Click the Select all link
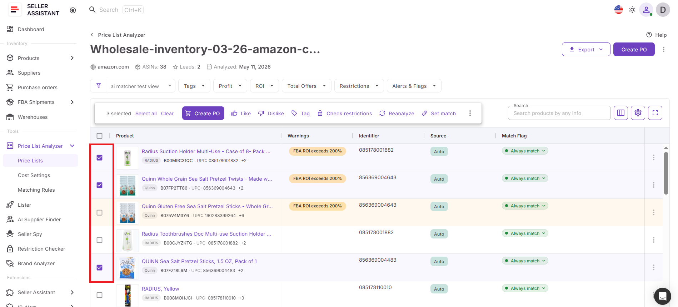Viewport: 678px width, 307px height. [x=146, y=114]
